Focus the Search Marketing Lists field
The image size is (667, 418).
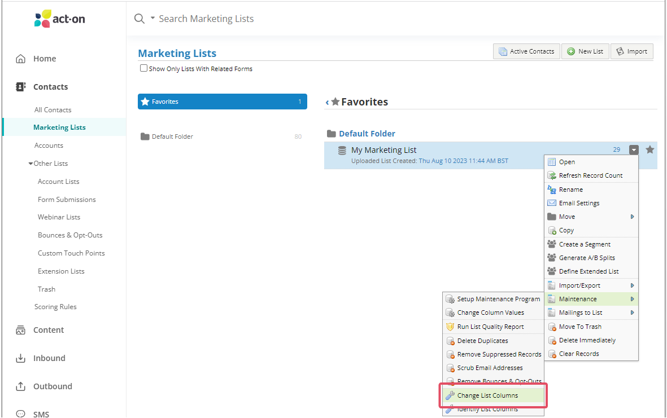(206, 19)
